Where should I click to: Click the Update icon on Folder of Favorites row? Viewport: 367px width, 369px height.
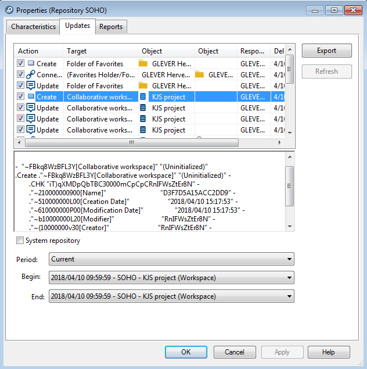click(x=31, y=86)
